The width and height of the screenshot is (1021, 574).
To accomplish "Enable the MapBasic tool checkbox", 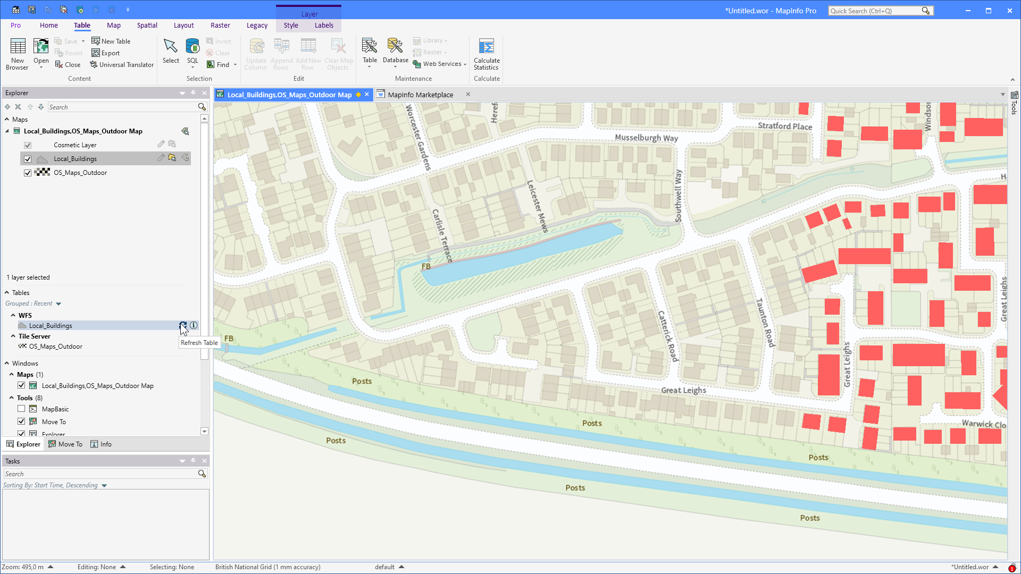I will (x=21, y=409).
